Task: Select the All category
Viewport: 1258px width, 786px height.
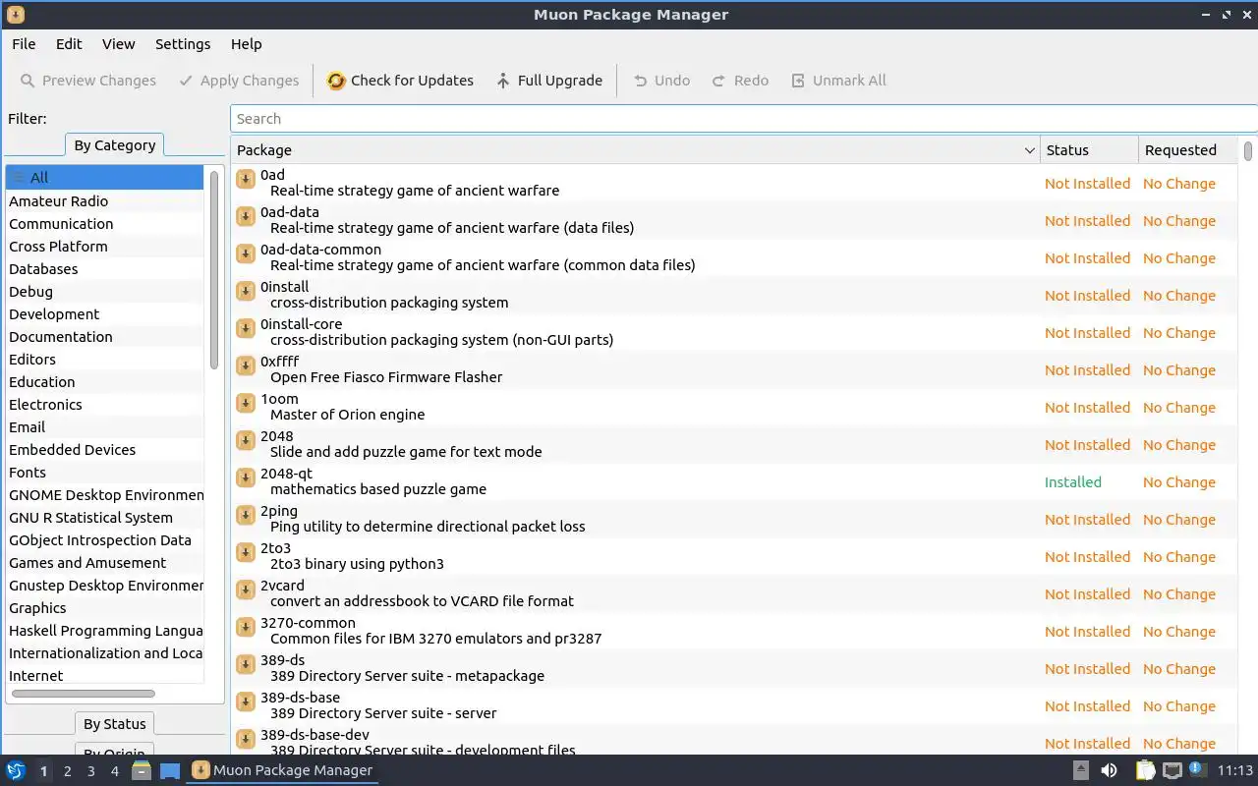Action: (104, 178)
